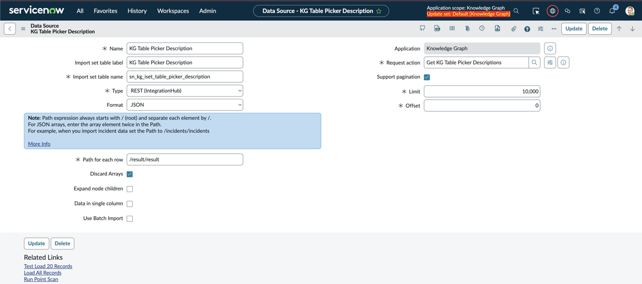The width and height of the screenshot is (642, 284).
Task: Personalize form with the sliders toolbar icon
Action: pyautogui.click(x=540, y=29)
